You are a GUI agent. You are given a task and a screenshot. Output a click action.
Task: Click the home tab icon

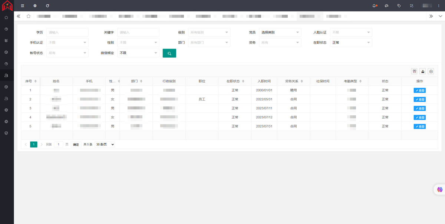[29, 16]
